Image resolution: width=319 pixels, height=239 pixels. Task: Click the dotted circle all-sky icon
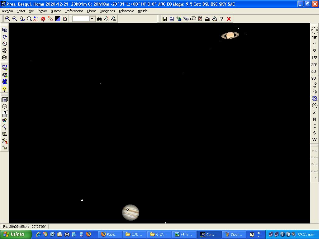pyautogui.click(x=315, y=106)
